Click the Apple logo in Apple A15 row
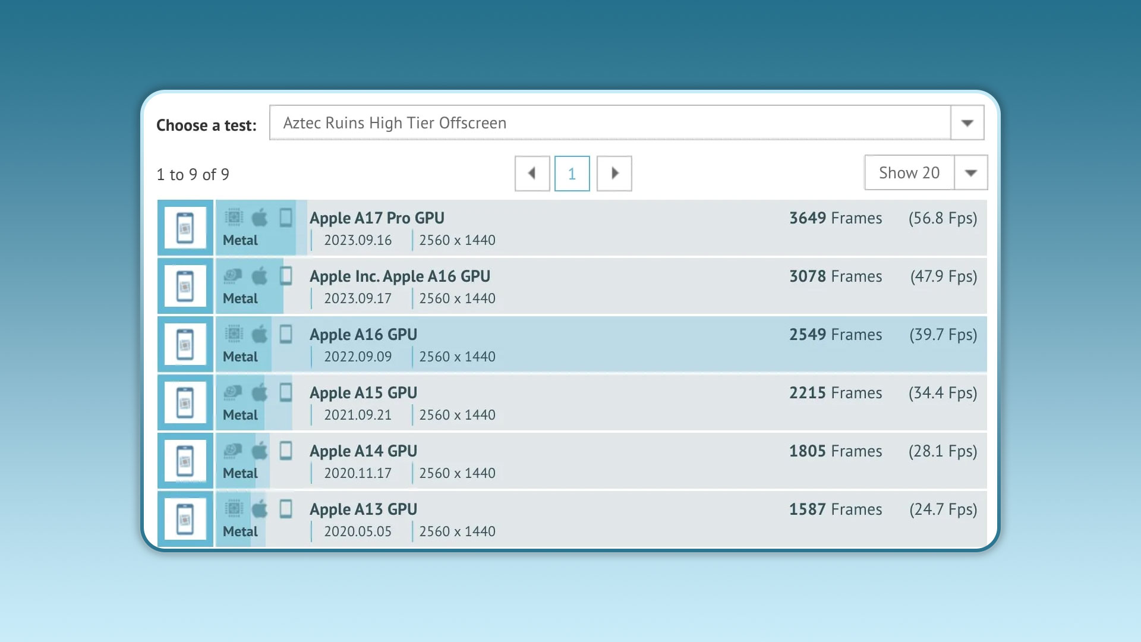 point(260,392)
